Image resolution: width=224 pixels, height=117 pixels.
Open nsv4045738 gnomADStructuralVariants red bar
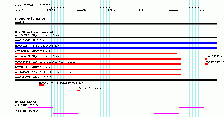98,75
